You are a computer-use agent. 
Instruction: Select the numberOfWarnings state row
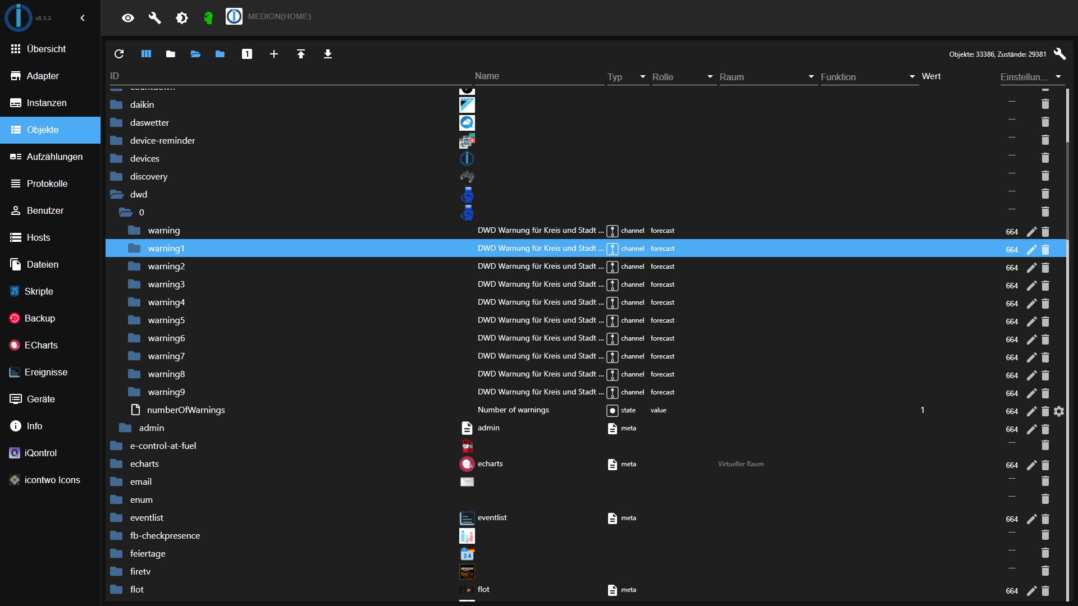tap(586, 410)
